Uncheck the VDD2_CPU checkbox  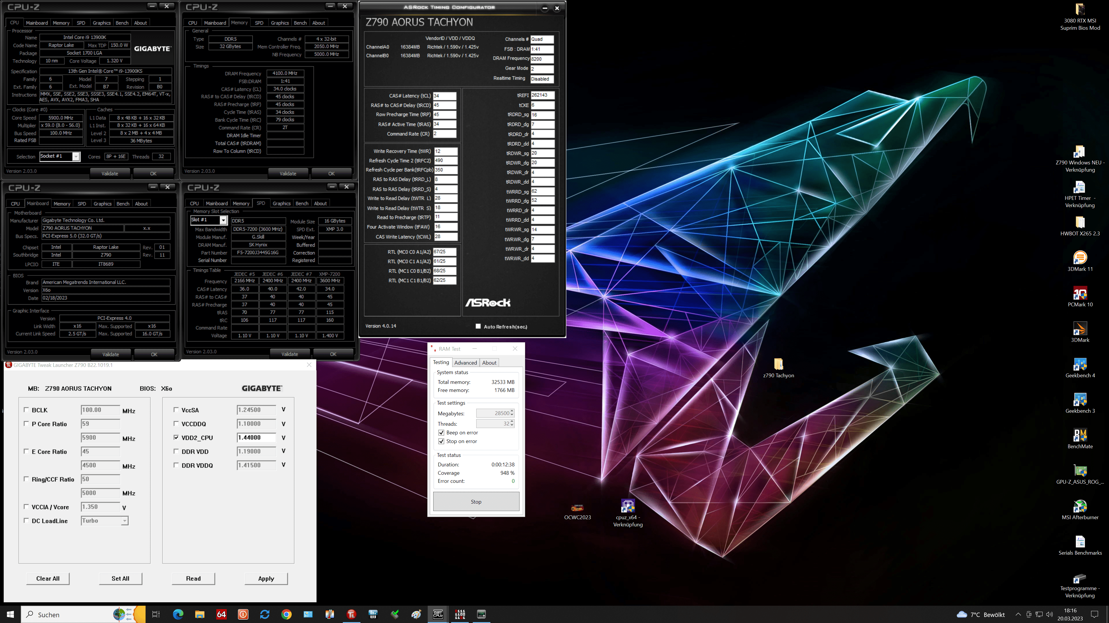176,437
